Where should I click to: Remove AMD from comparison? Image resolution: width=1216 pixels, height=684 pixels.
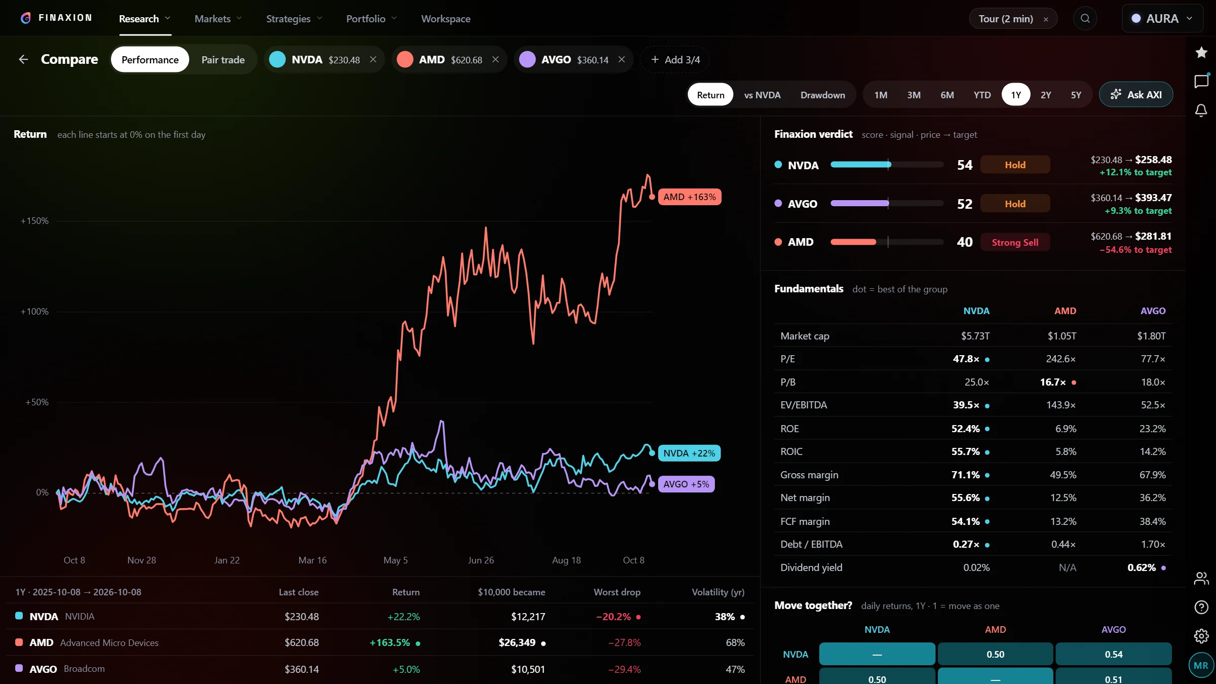tap(496, 60)
